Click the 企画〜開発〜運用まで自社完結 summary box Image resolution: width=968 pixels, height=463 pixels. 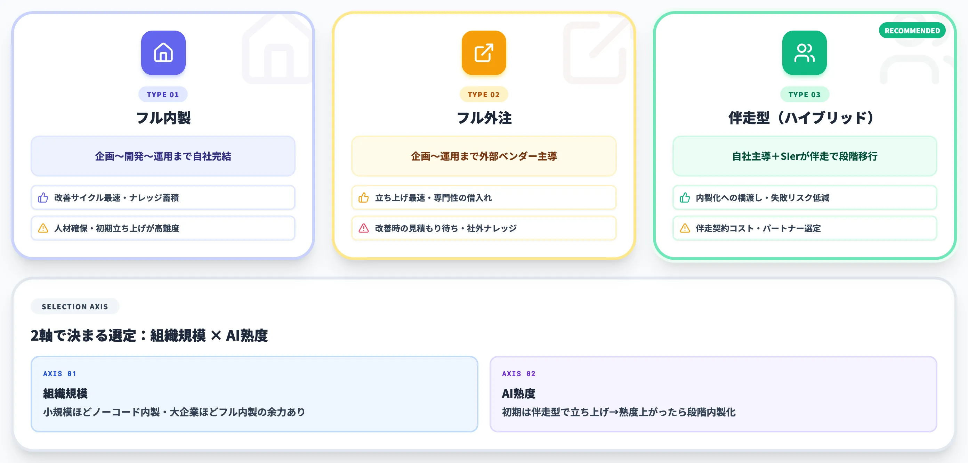[163, 156]
